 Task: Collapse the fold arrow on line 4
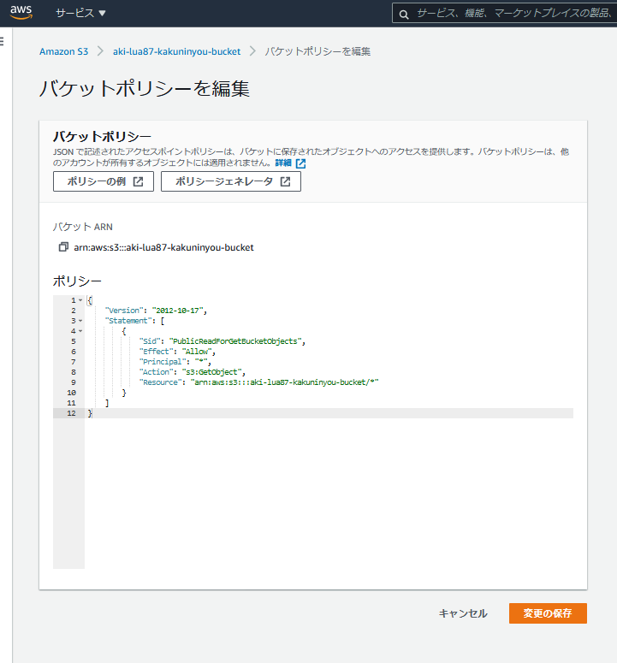(x=80, y=331)
